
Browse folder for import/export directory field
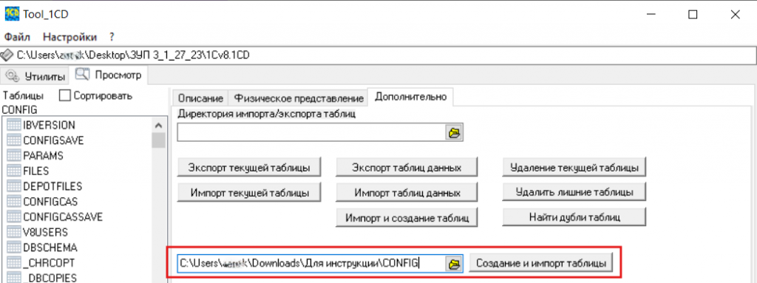(453, 133)
